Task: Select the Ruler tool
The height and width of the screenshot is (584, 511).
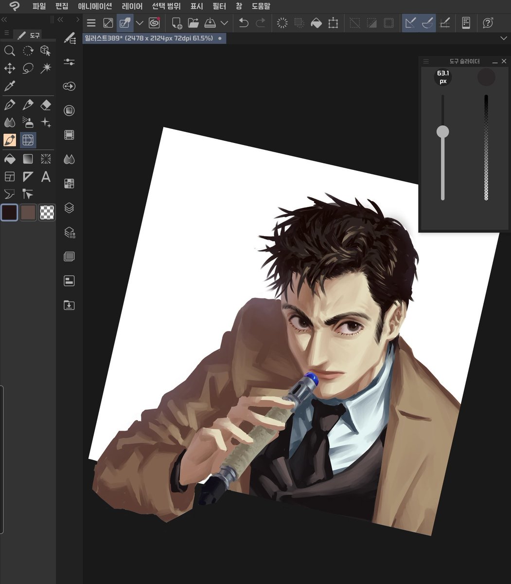Action: (28, 176)
